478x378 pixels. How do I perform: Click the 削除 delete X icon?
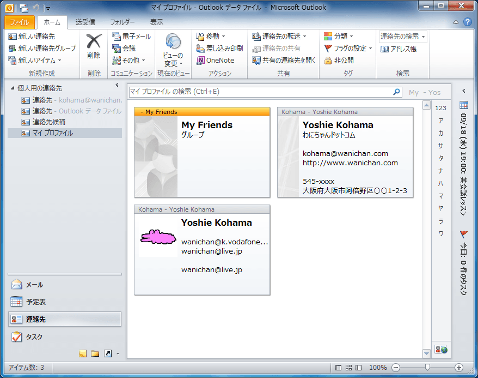94,41
